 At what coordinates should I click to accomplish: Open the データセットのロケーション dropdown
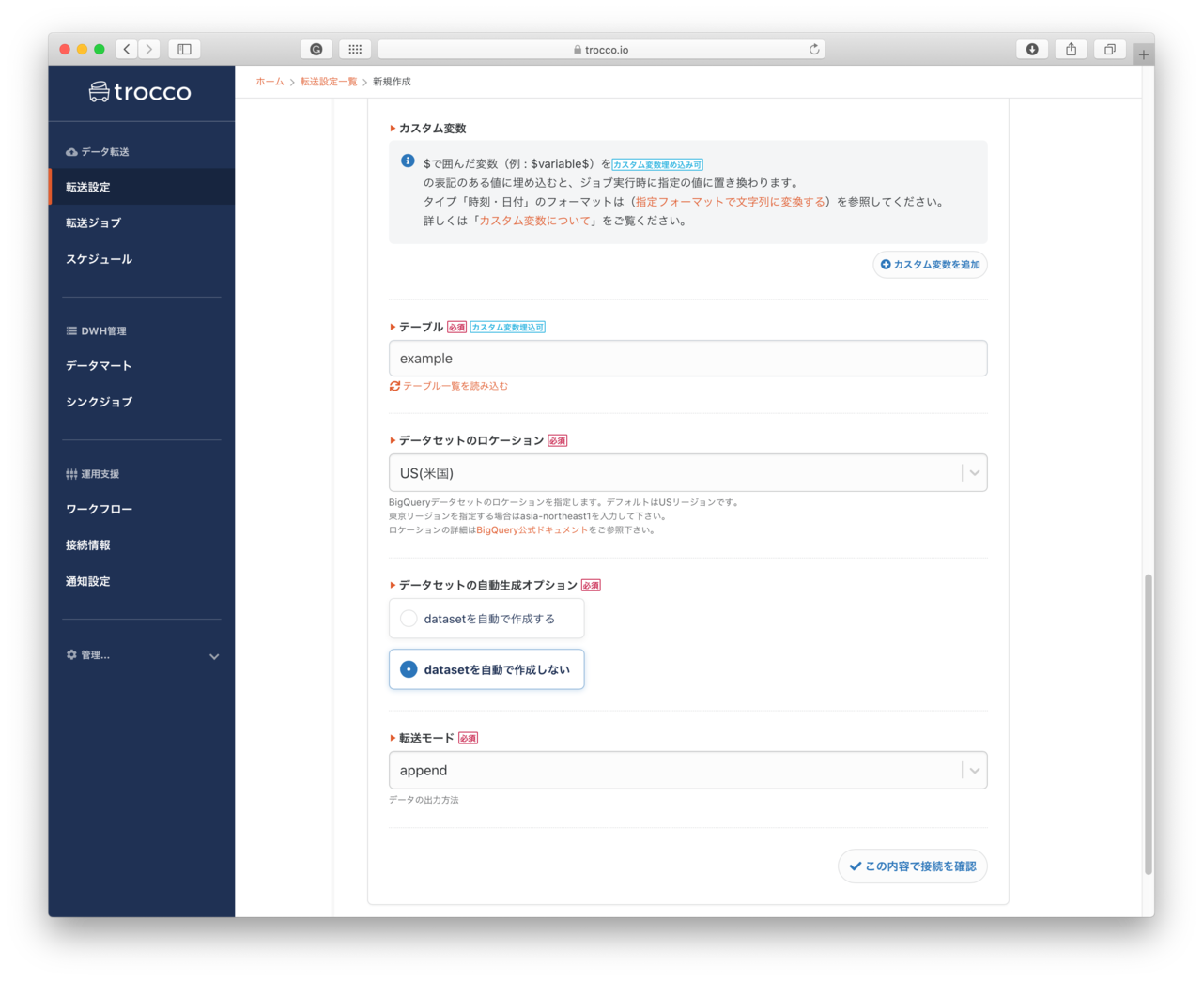tap(687, 473)
